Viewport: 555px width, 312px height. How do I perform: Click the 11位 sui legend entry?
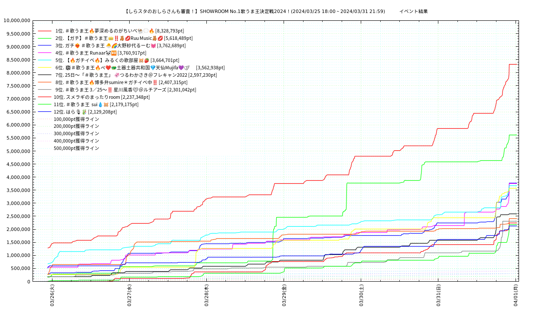[96, 104]
